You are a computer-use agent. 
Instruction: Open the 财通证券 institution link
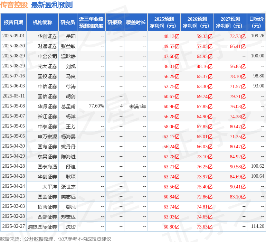tap(47, 46)
